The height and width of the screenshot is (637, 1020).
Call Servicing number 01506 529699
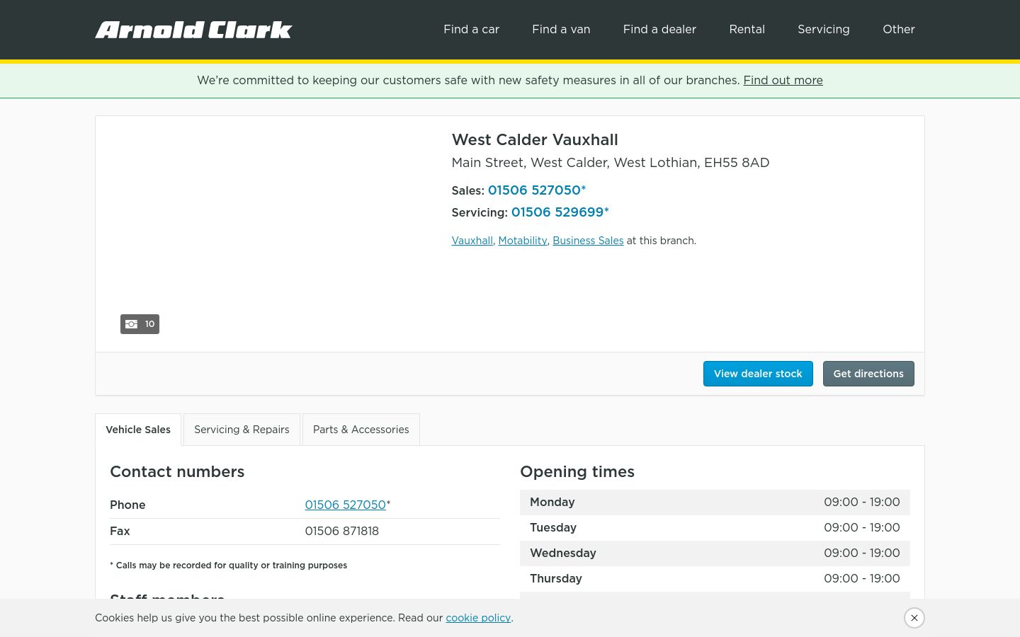coord(560,212)
